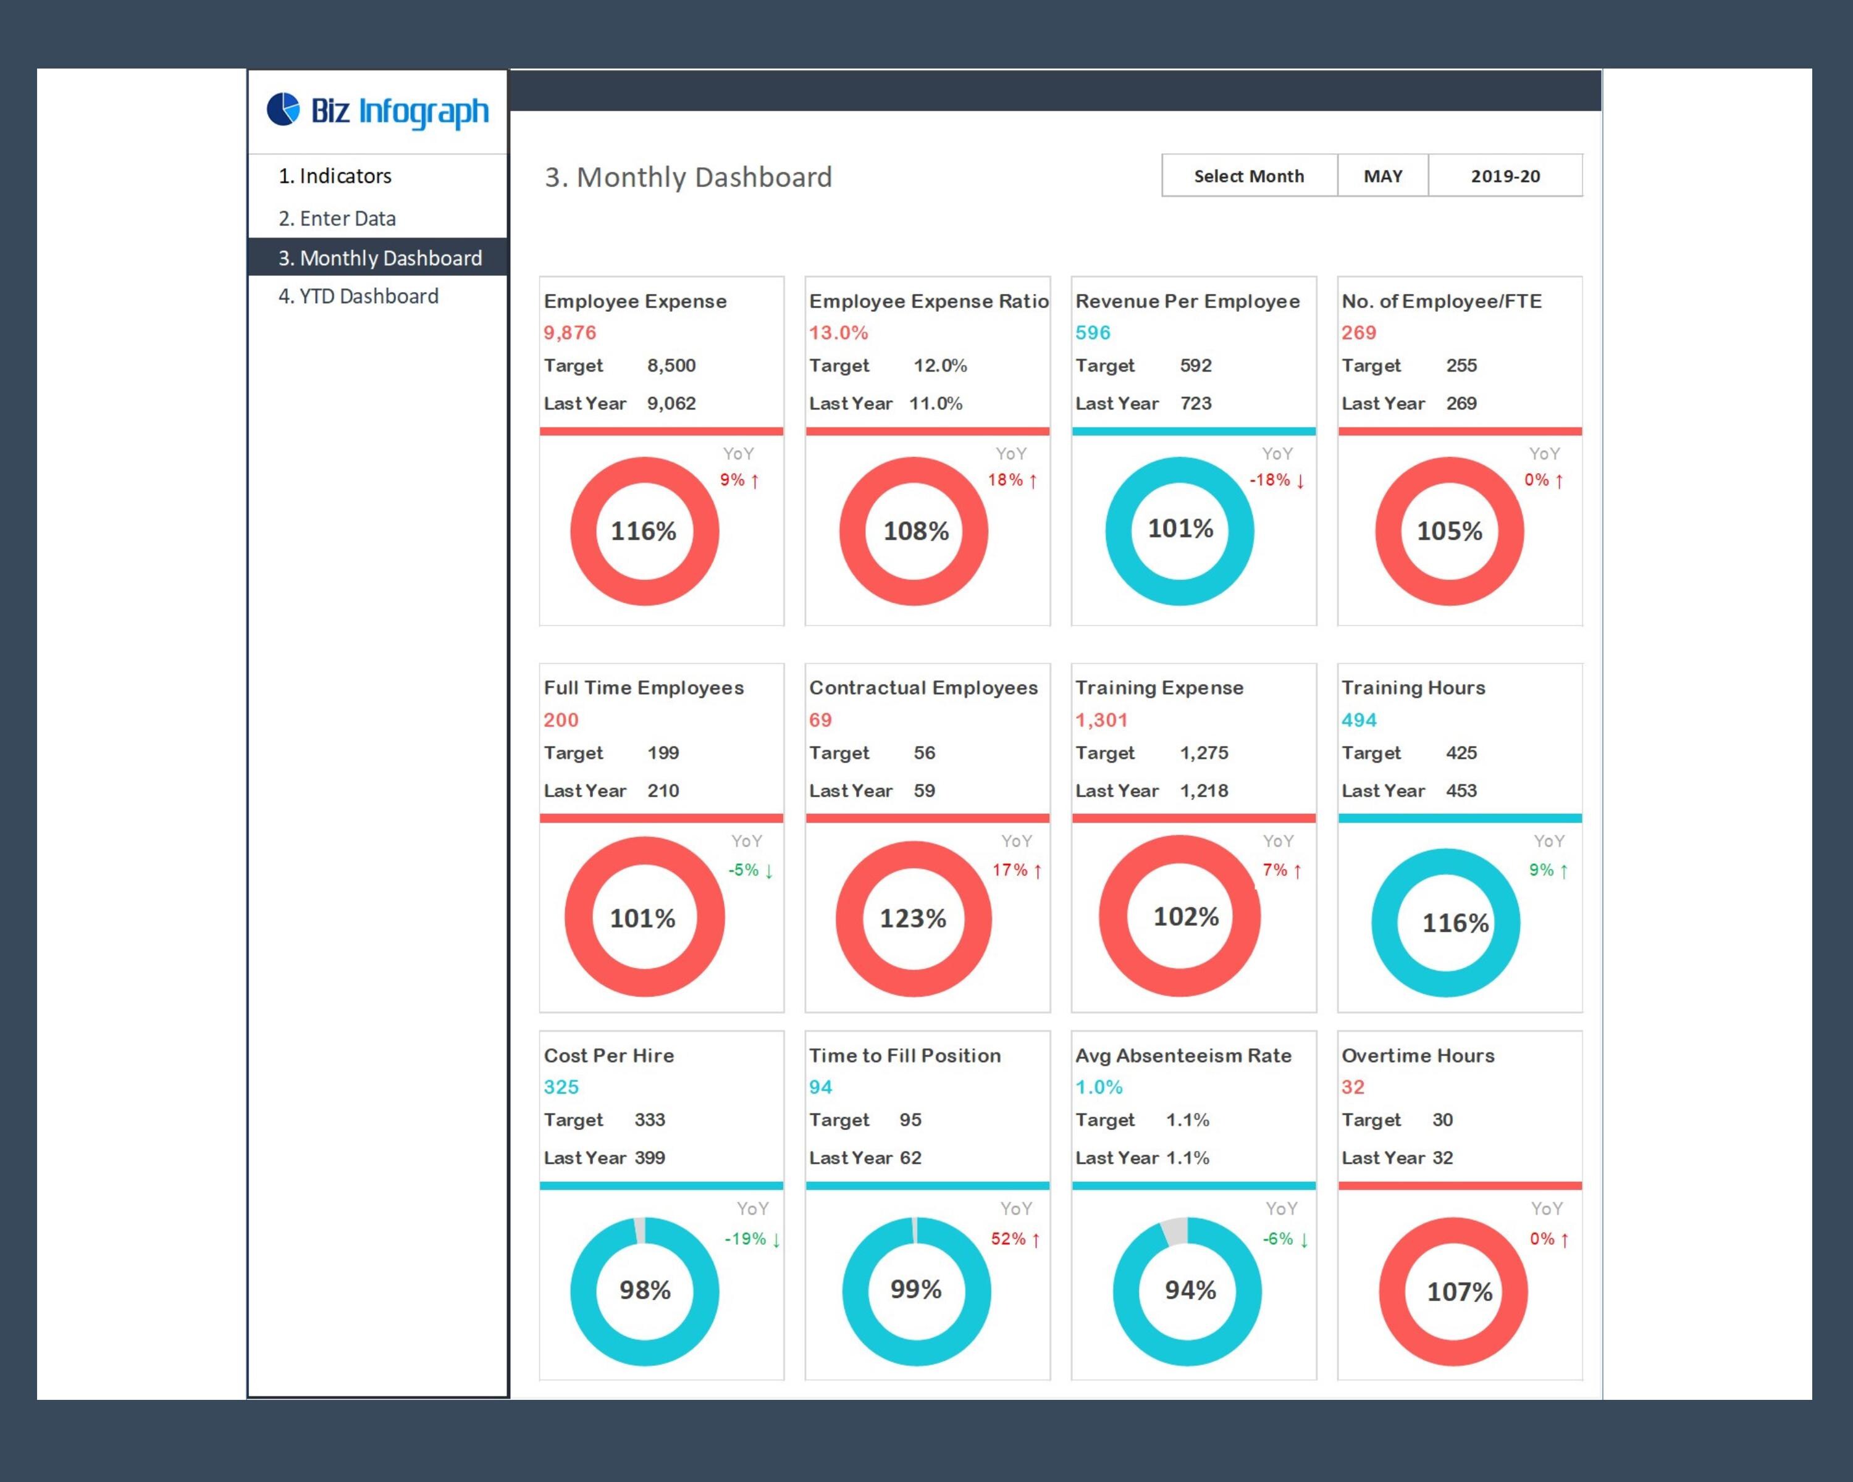Switch to 4. YTD Dashboard
1853x1482 pixels.
[358, 296]
